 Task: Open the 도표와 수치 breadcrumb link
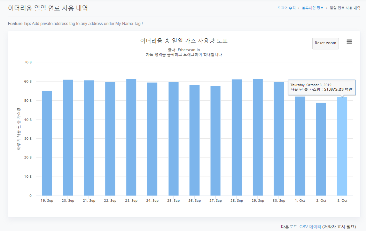pyautogui.click(x=286, y=8)
